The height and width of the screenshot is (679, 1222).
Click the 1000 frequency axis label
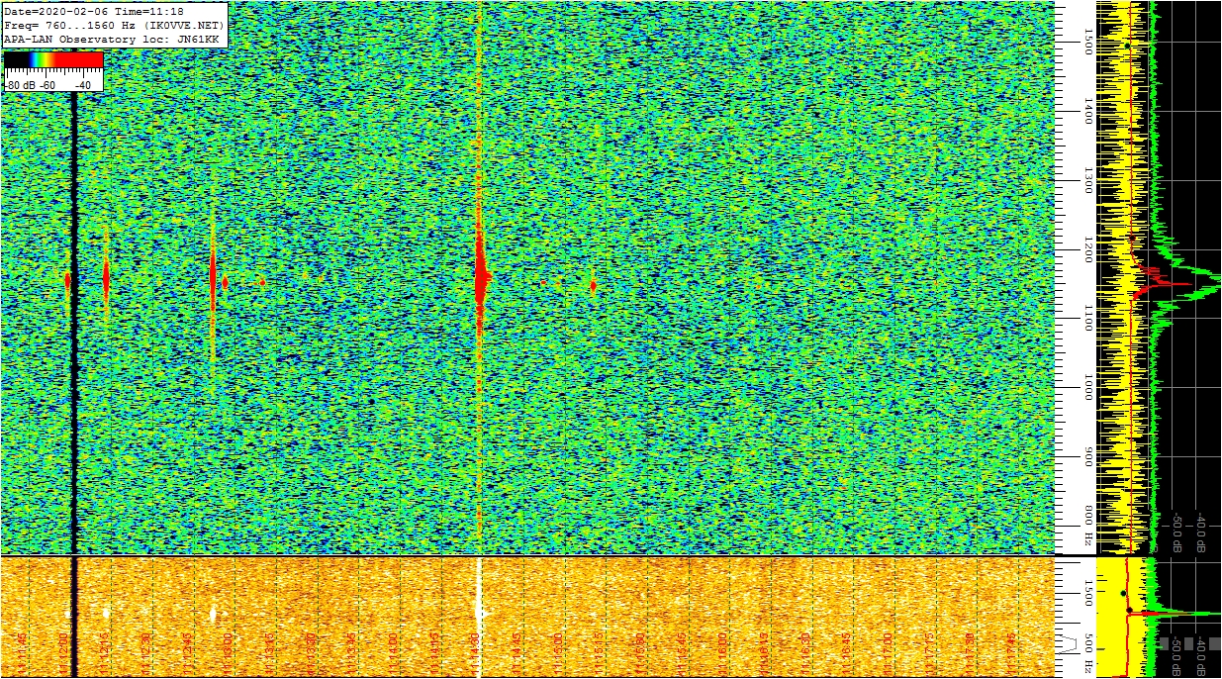pyautogui.click(x=1088, y=387)
